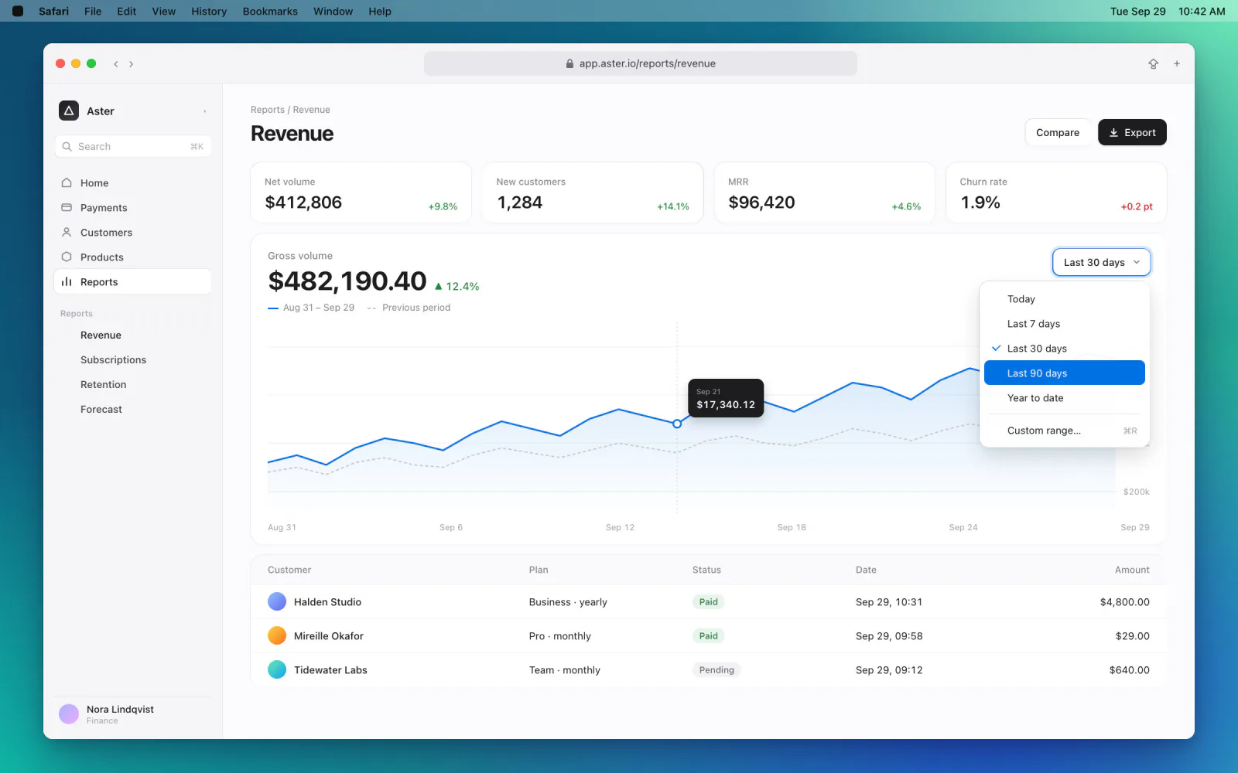Viewport: 1238px width, 773px height.
Task: Select Today from the range menu
Action: pos(1065,299)
